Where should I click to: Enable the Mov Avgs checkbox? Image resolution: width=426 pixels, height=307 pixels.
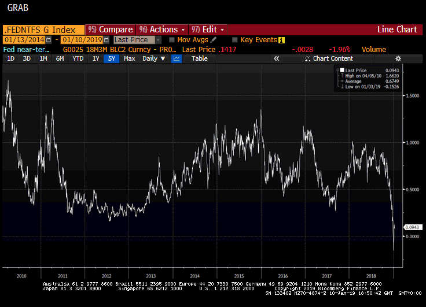(x=172, y=40)
